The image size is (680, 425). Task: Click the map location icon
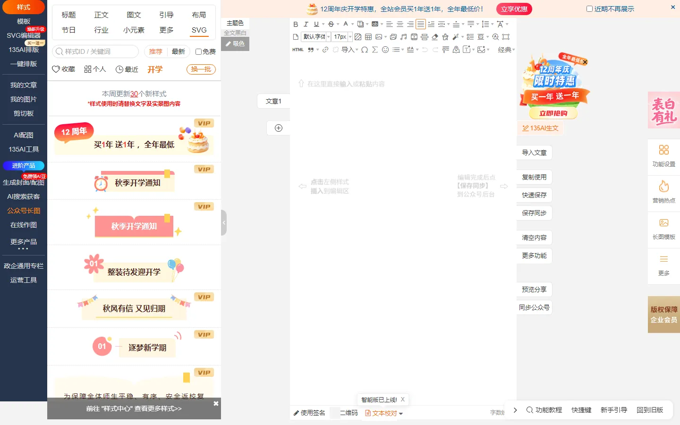point(456,50)
